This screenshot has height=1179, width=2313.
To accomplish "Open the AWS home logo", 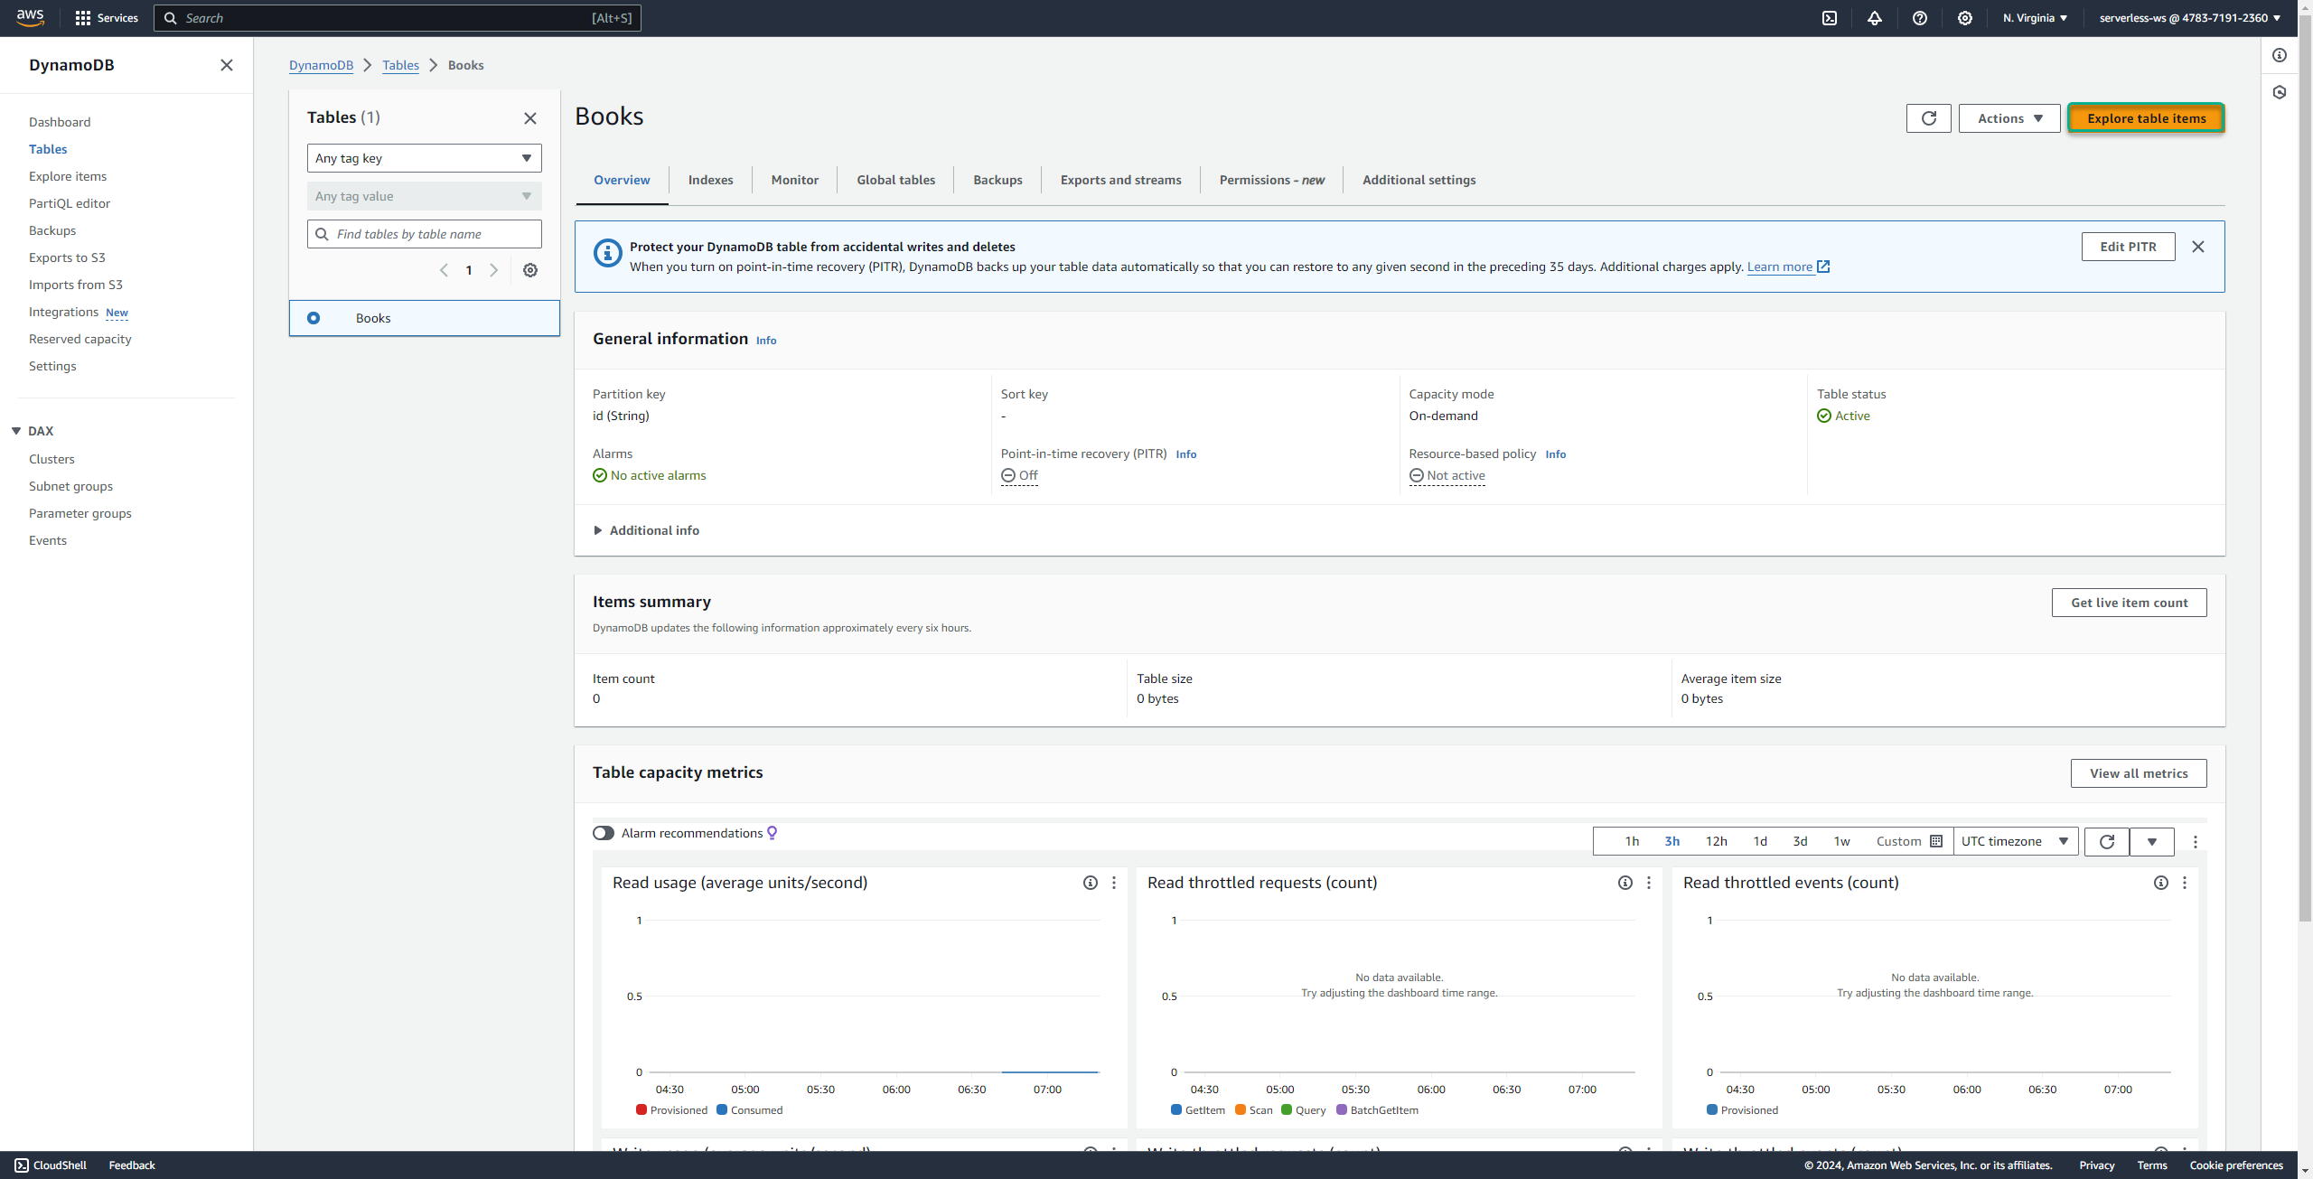I will click(31, 17).
